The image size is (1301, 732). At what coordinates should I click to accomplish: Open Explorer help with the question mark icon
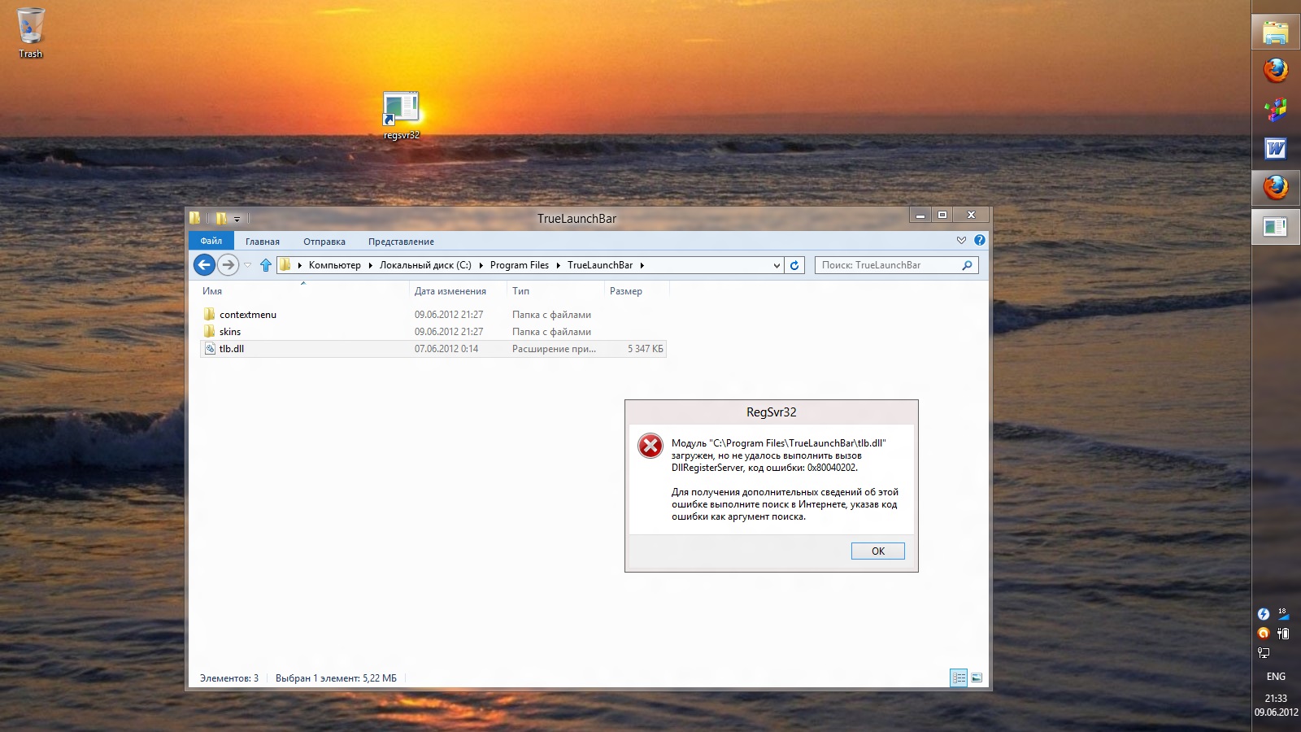click(x=980, y=240)
